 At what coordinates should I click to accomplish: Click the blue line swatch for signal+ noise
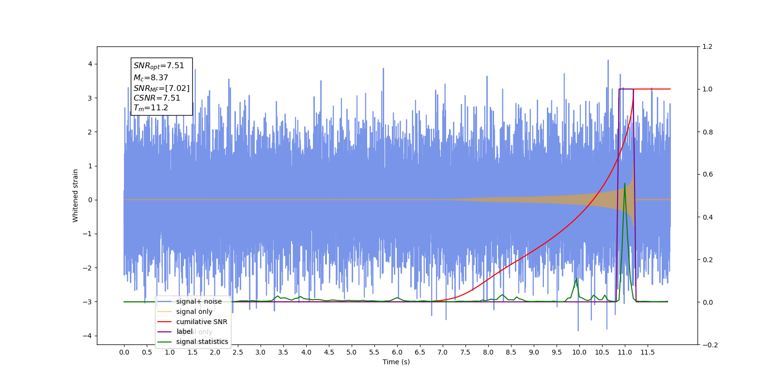pos(165,301)
